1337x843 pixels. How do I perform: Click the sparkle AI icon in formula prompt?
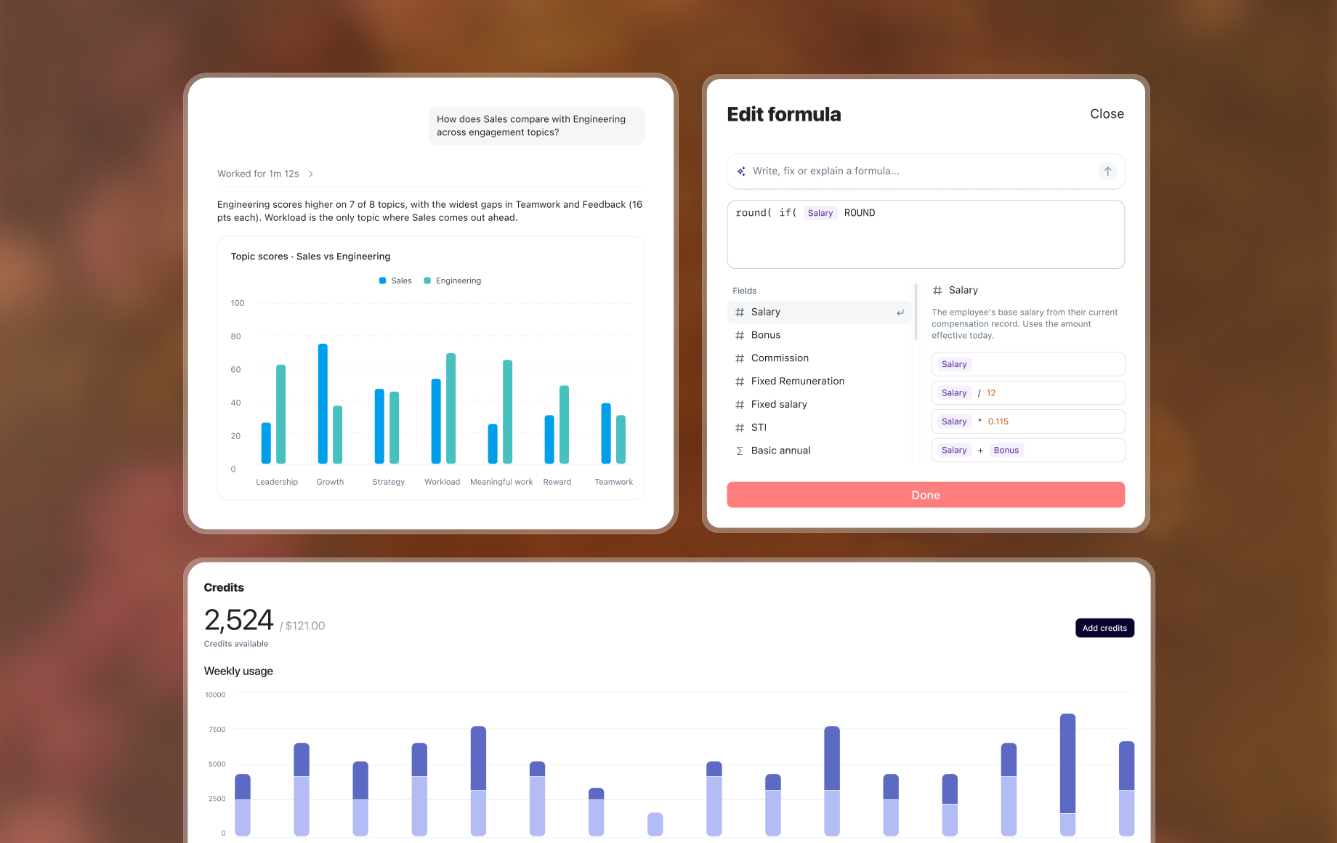coord(741,172)
